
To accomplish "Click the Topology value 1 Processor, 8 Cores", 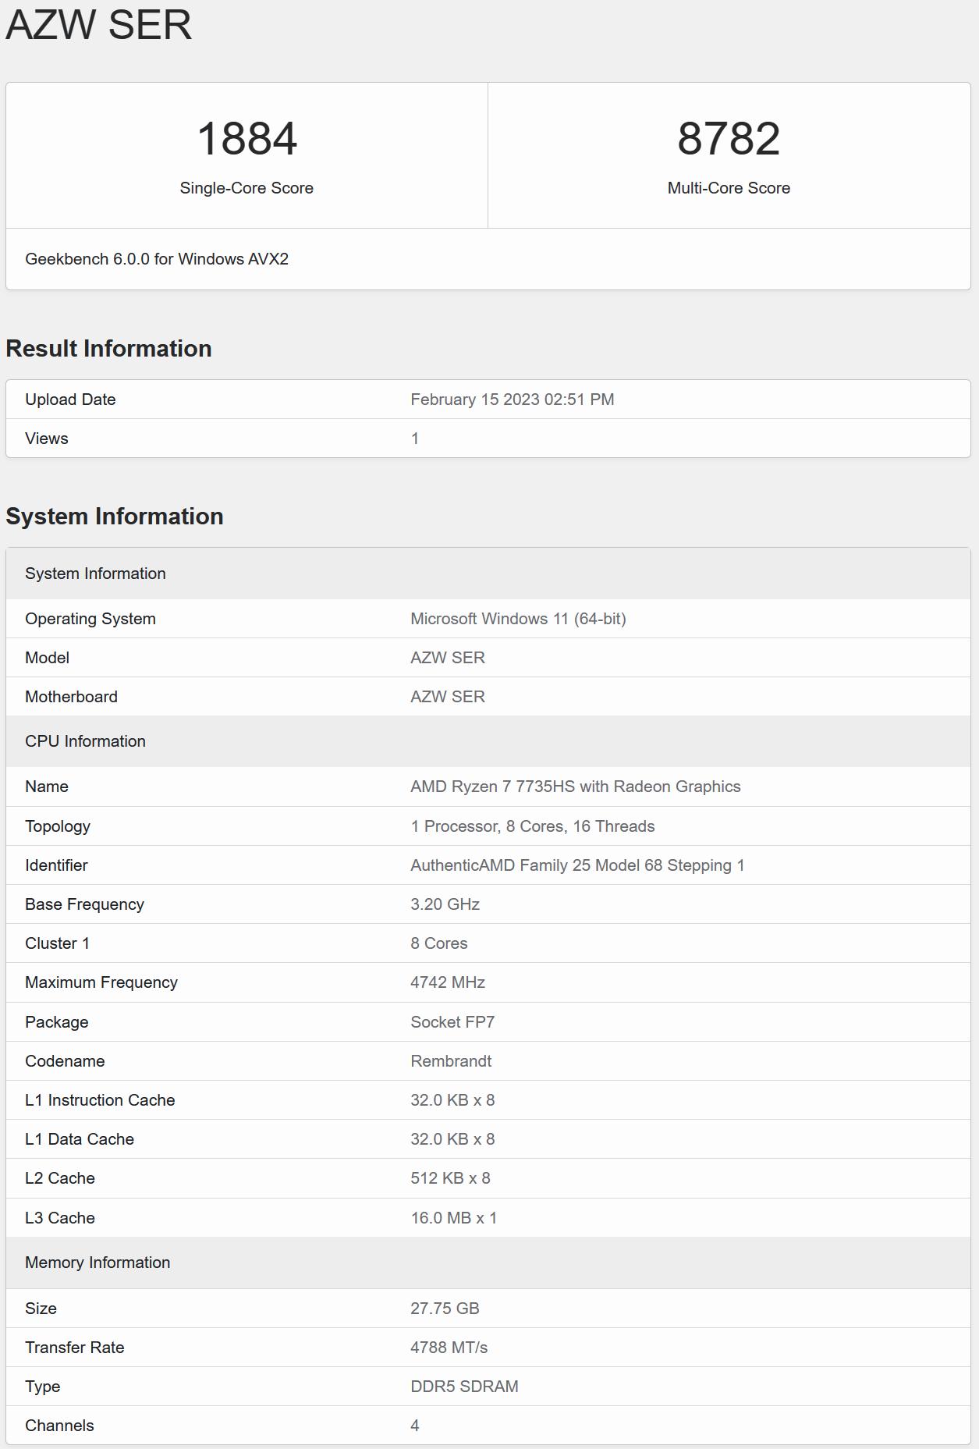I will pos(532,826).
